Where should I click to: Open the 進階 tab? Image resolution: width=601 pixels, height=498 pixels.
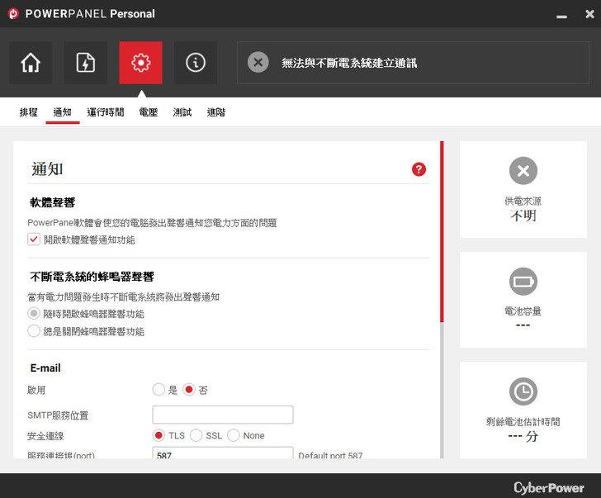(215, 112)
